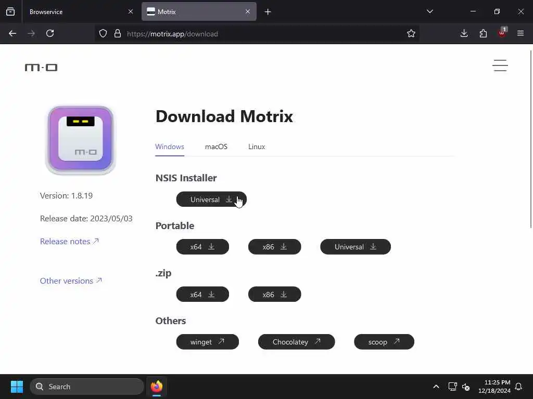Click the page vertical scrollbar
The height and width of the screenshot is (399, 533).
[531, 139]
